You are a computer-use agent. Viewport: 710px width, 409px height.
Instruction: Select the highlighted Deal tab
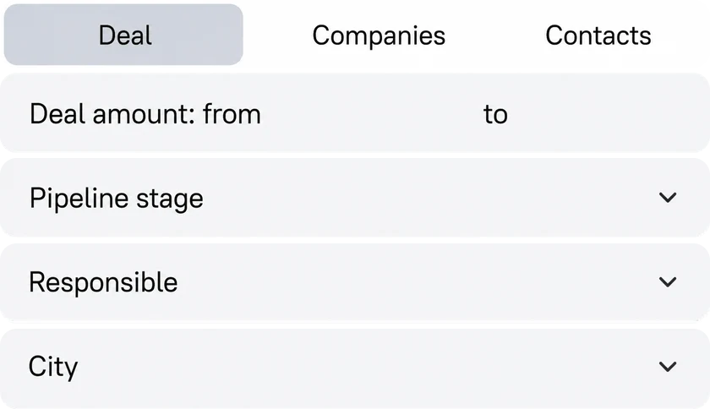click(x=123, y=35)
